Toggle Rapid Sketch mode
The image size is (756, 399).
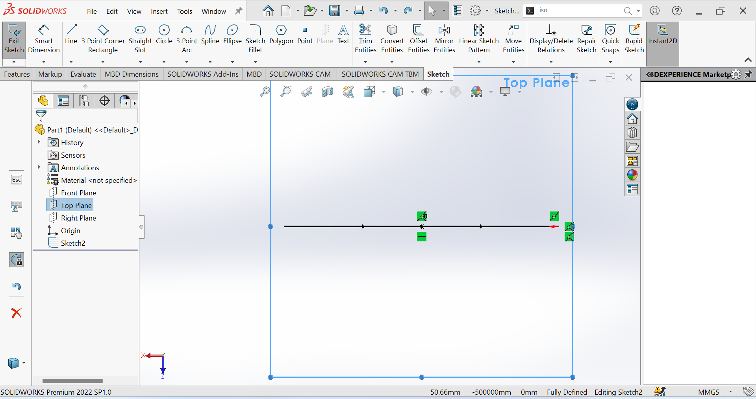tap(634, 39)
